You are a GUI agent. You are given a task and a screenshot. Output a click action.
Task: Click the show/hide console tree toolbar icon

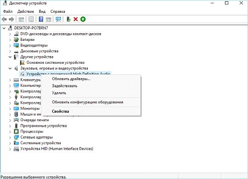pyautogui.click(x=21, y=20)
